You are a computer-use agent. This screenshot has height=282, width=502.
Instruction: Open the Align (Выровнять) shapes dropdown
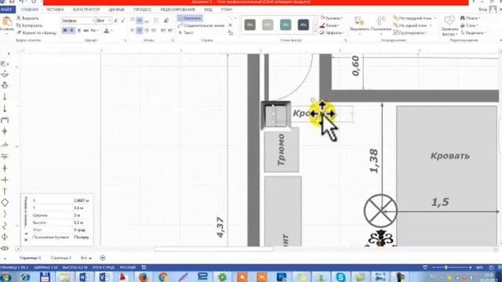(x=359, y=25)
